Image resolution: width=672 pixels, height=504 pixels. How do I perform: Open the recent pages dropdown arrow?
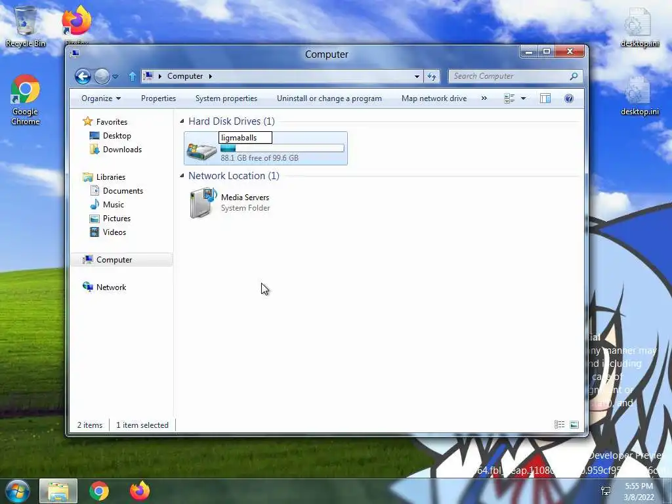pyautogui.click(x=115, y=77)
